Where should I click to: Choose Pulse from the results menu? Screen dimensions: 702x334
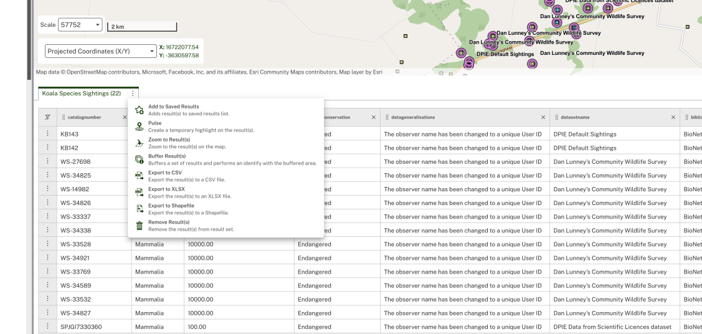(225, 126)
